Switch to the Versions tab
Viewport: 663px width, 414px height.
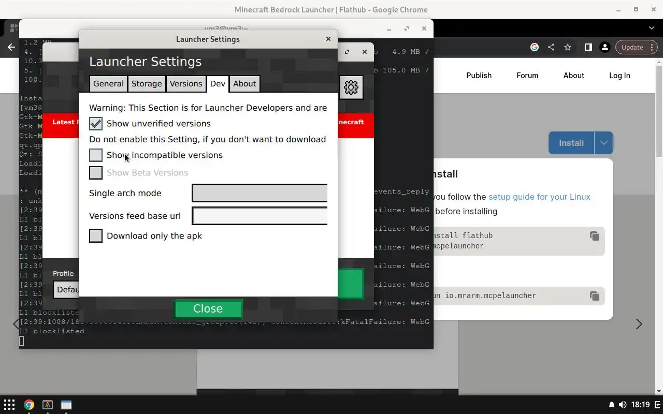tap(186, 84)
